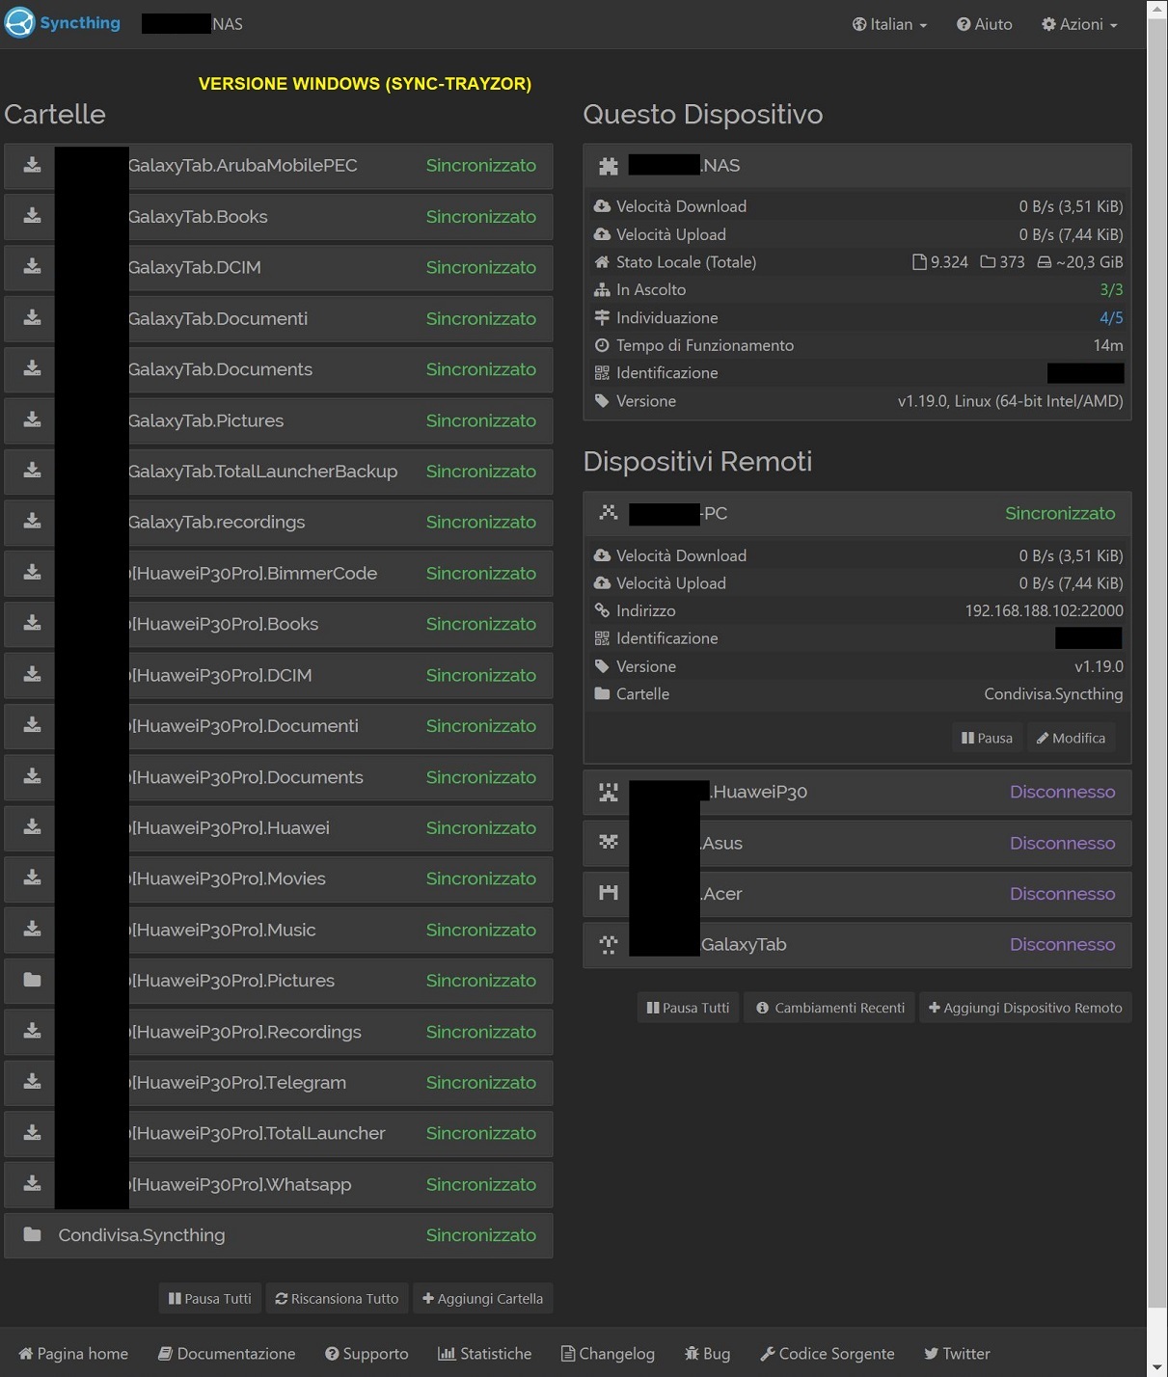1168x1377 pixels.
Task: Click the scrollbar up arrow
Action: pos(1157,9)
